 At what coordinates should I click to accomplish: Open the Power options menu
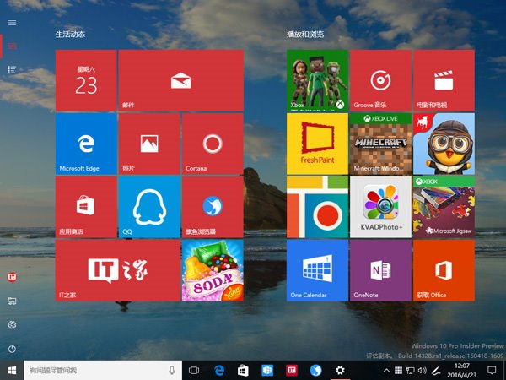(x=12, y=349)
